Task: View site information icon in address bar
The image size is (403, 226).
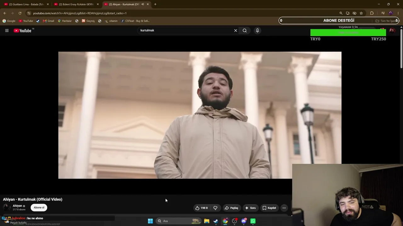Action: tap(29, 13)
